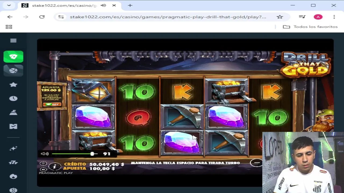Viewport: 344px width, 193px height.
Task: Reload the current page
Action: coord(42,17)
